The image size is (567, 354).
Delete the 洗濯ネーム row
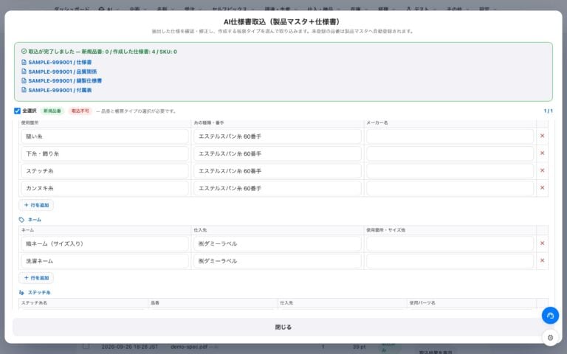click(x=542, y=260)
